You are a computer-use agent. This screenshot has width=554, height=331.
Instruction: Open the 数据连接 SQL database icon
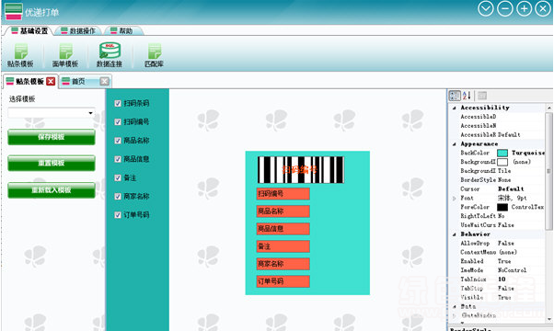110,55
